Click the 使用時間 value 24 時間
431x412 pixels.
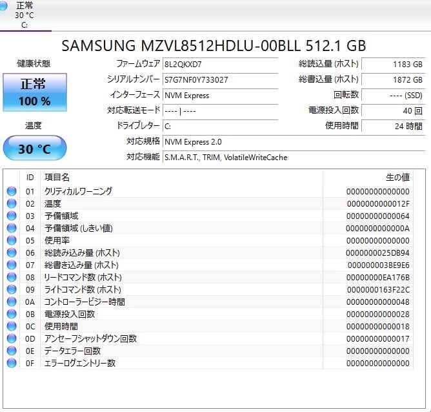[393, 126]
